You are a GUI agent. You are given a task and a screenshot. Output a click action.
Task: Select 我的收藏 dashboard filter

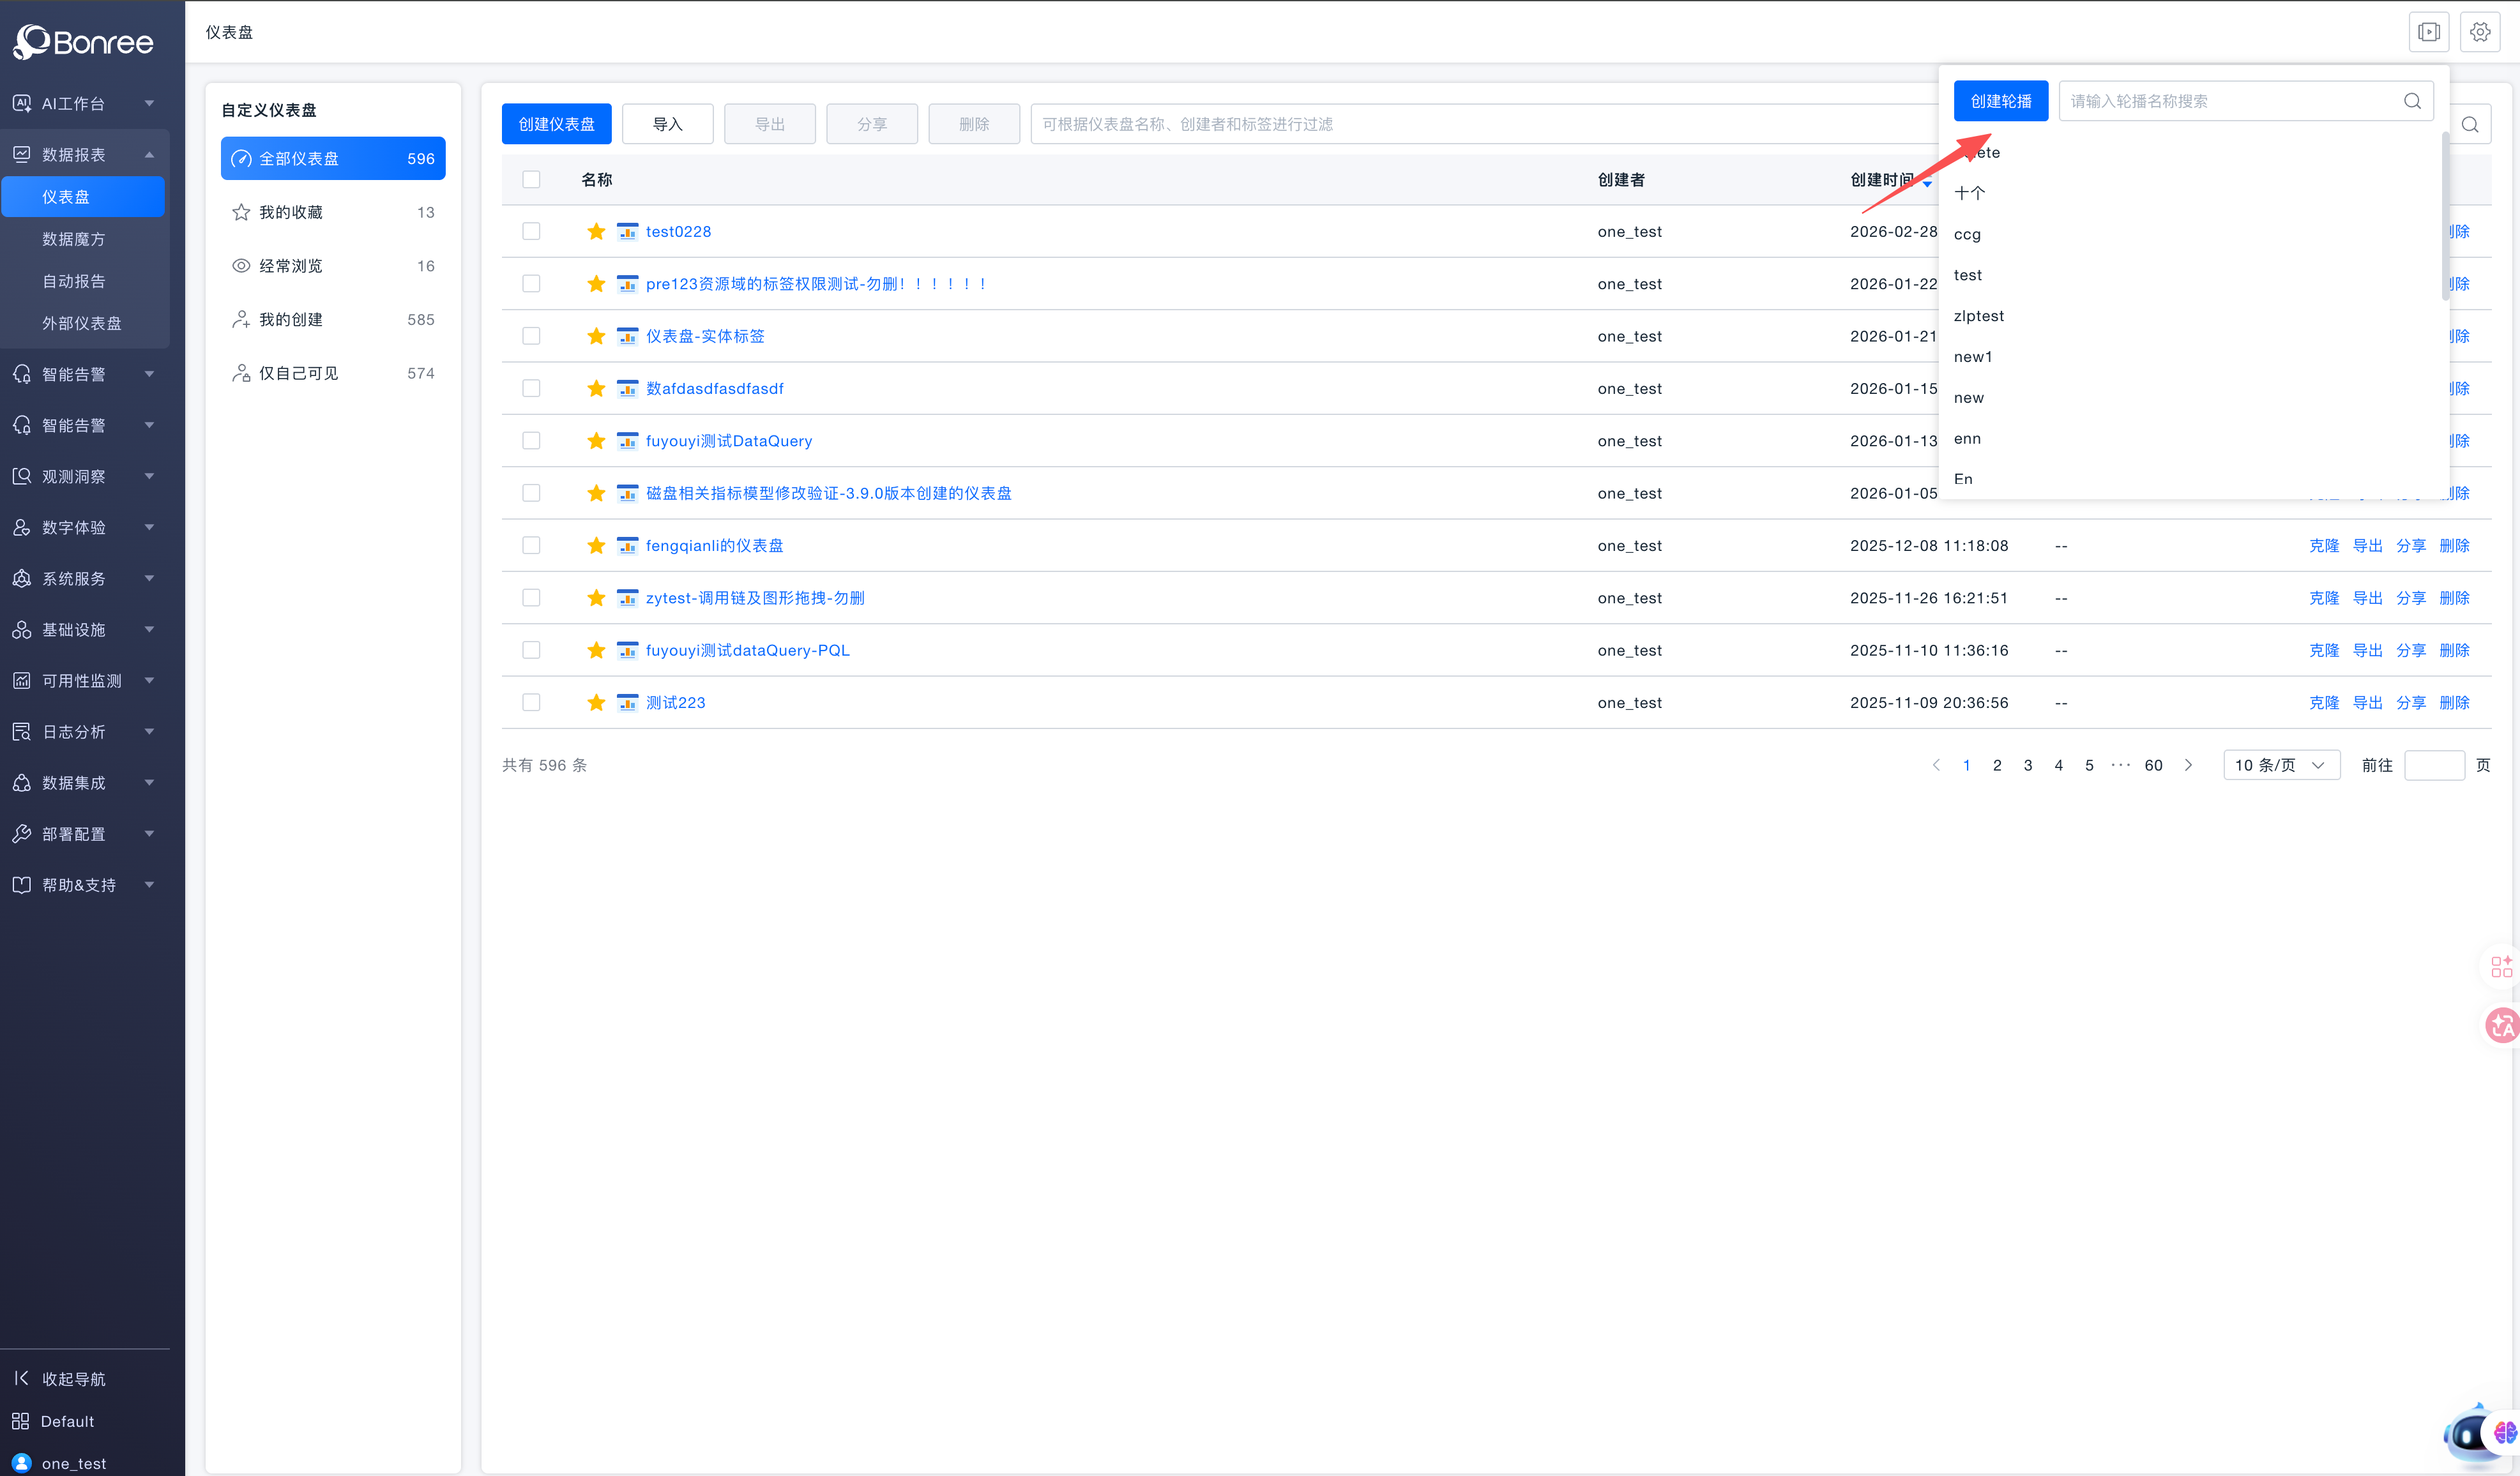pos(291,212)
